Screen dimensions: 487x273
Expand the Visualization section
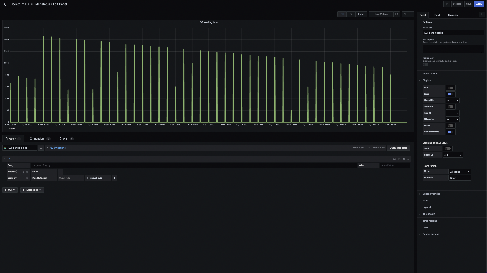click(x=430, y=74)
